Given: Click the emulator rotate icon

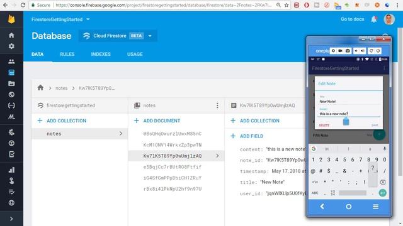Looking at the screenshot, I should click(371, 51).
